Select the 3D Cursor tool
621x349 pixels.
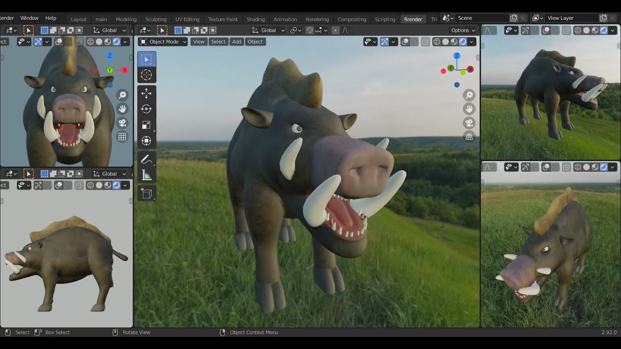tap(146, 75)
